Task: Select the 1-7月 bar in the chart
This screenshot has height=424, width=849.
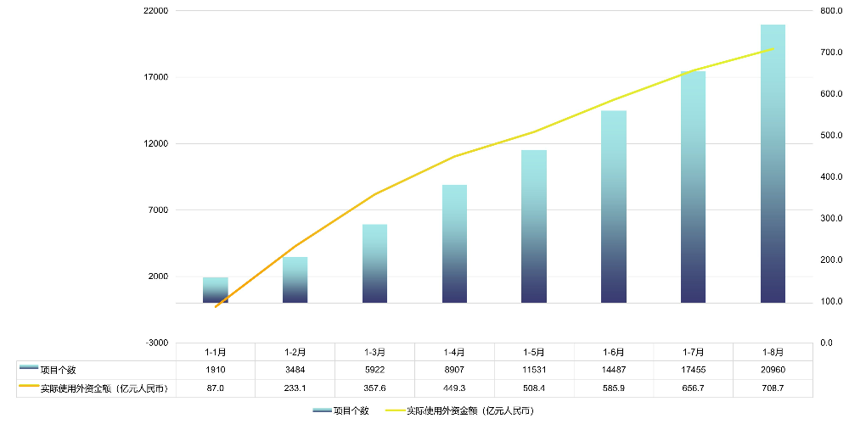Action: (693, 187)
